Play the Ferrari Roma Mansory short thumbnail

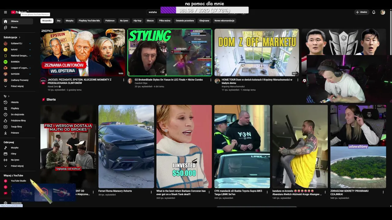[126, 147]
